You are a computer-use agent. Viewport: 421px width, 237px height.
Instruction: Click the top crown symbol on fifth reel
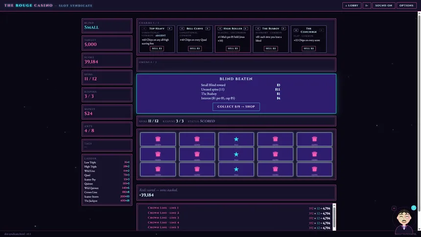click(314, 139)
